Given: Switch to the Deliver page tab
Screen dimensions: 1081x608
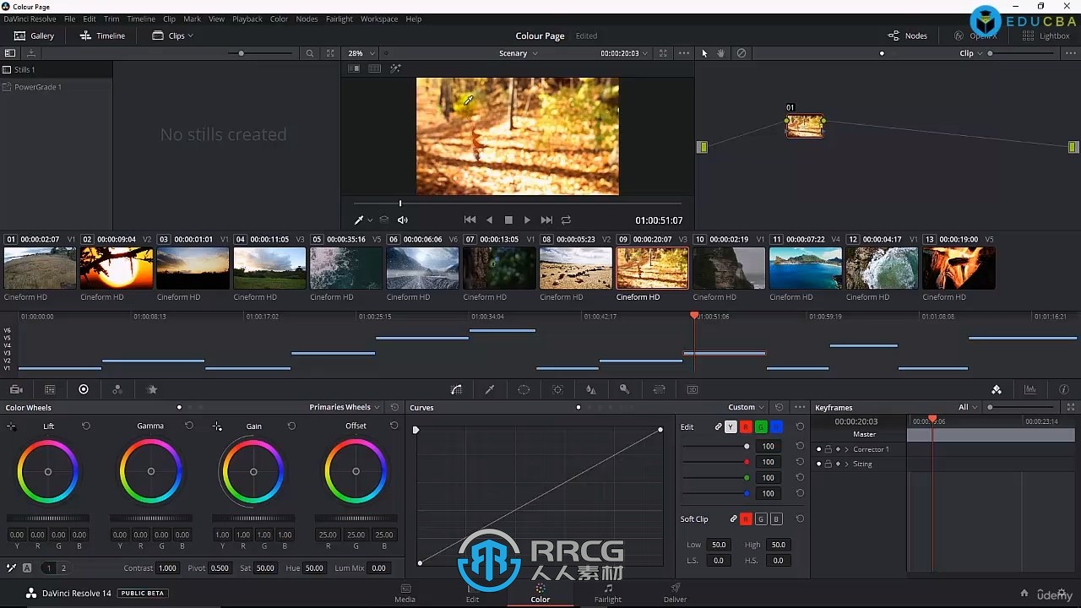Looking at the screenshot, I should point(675,593).
